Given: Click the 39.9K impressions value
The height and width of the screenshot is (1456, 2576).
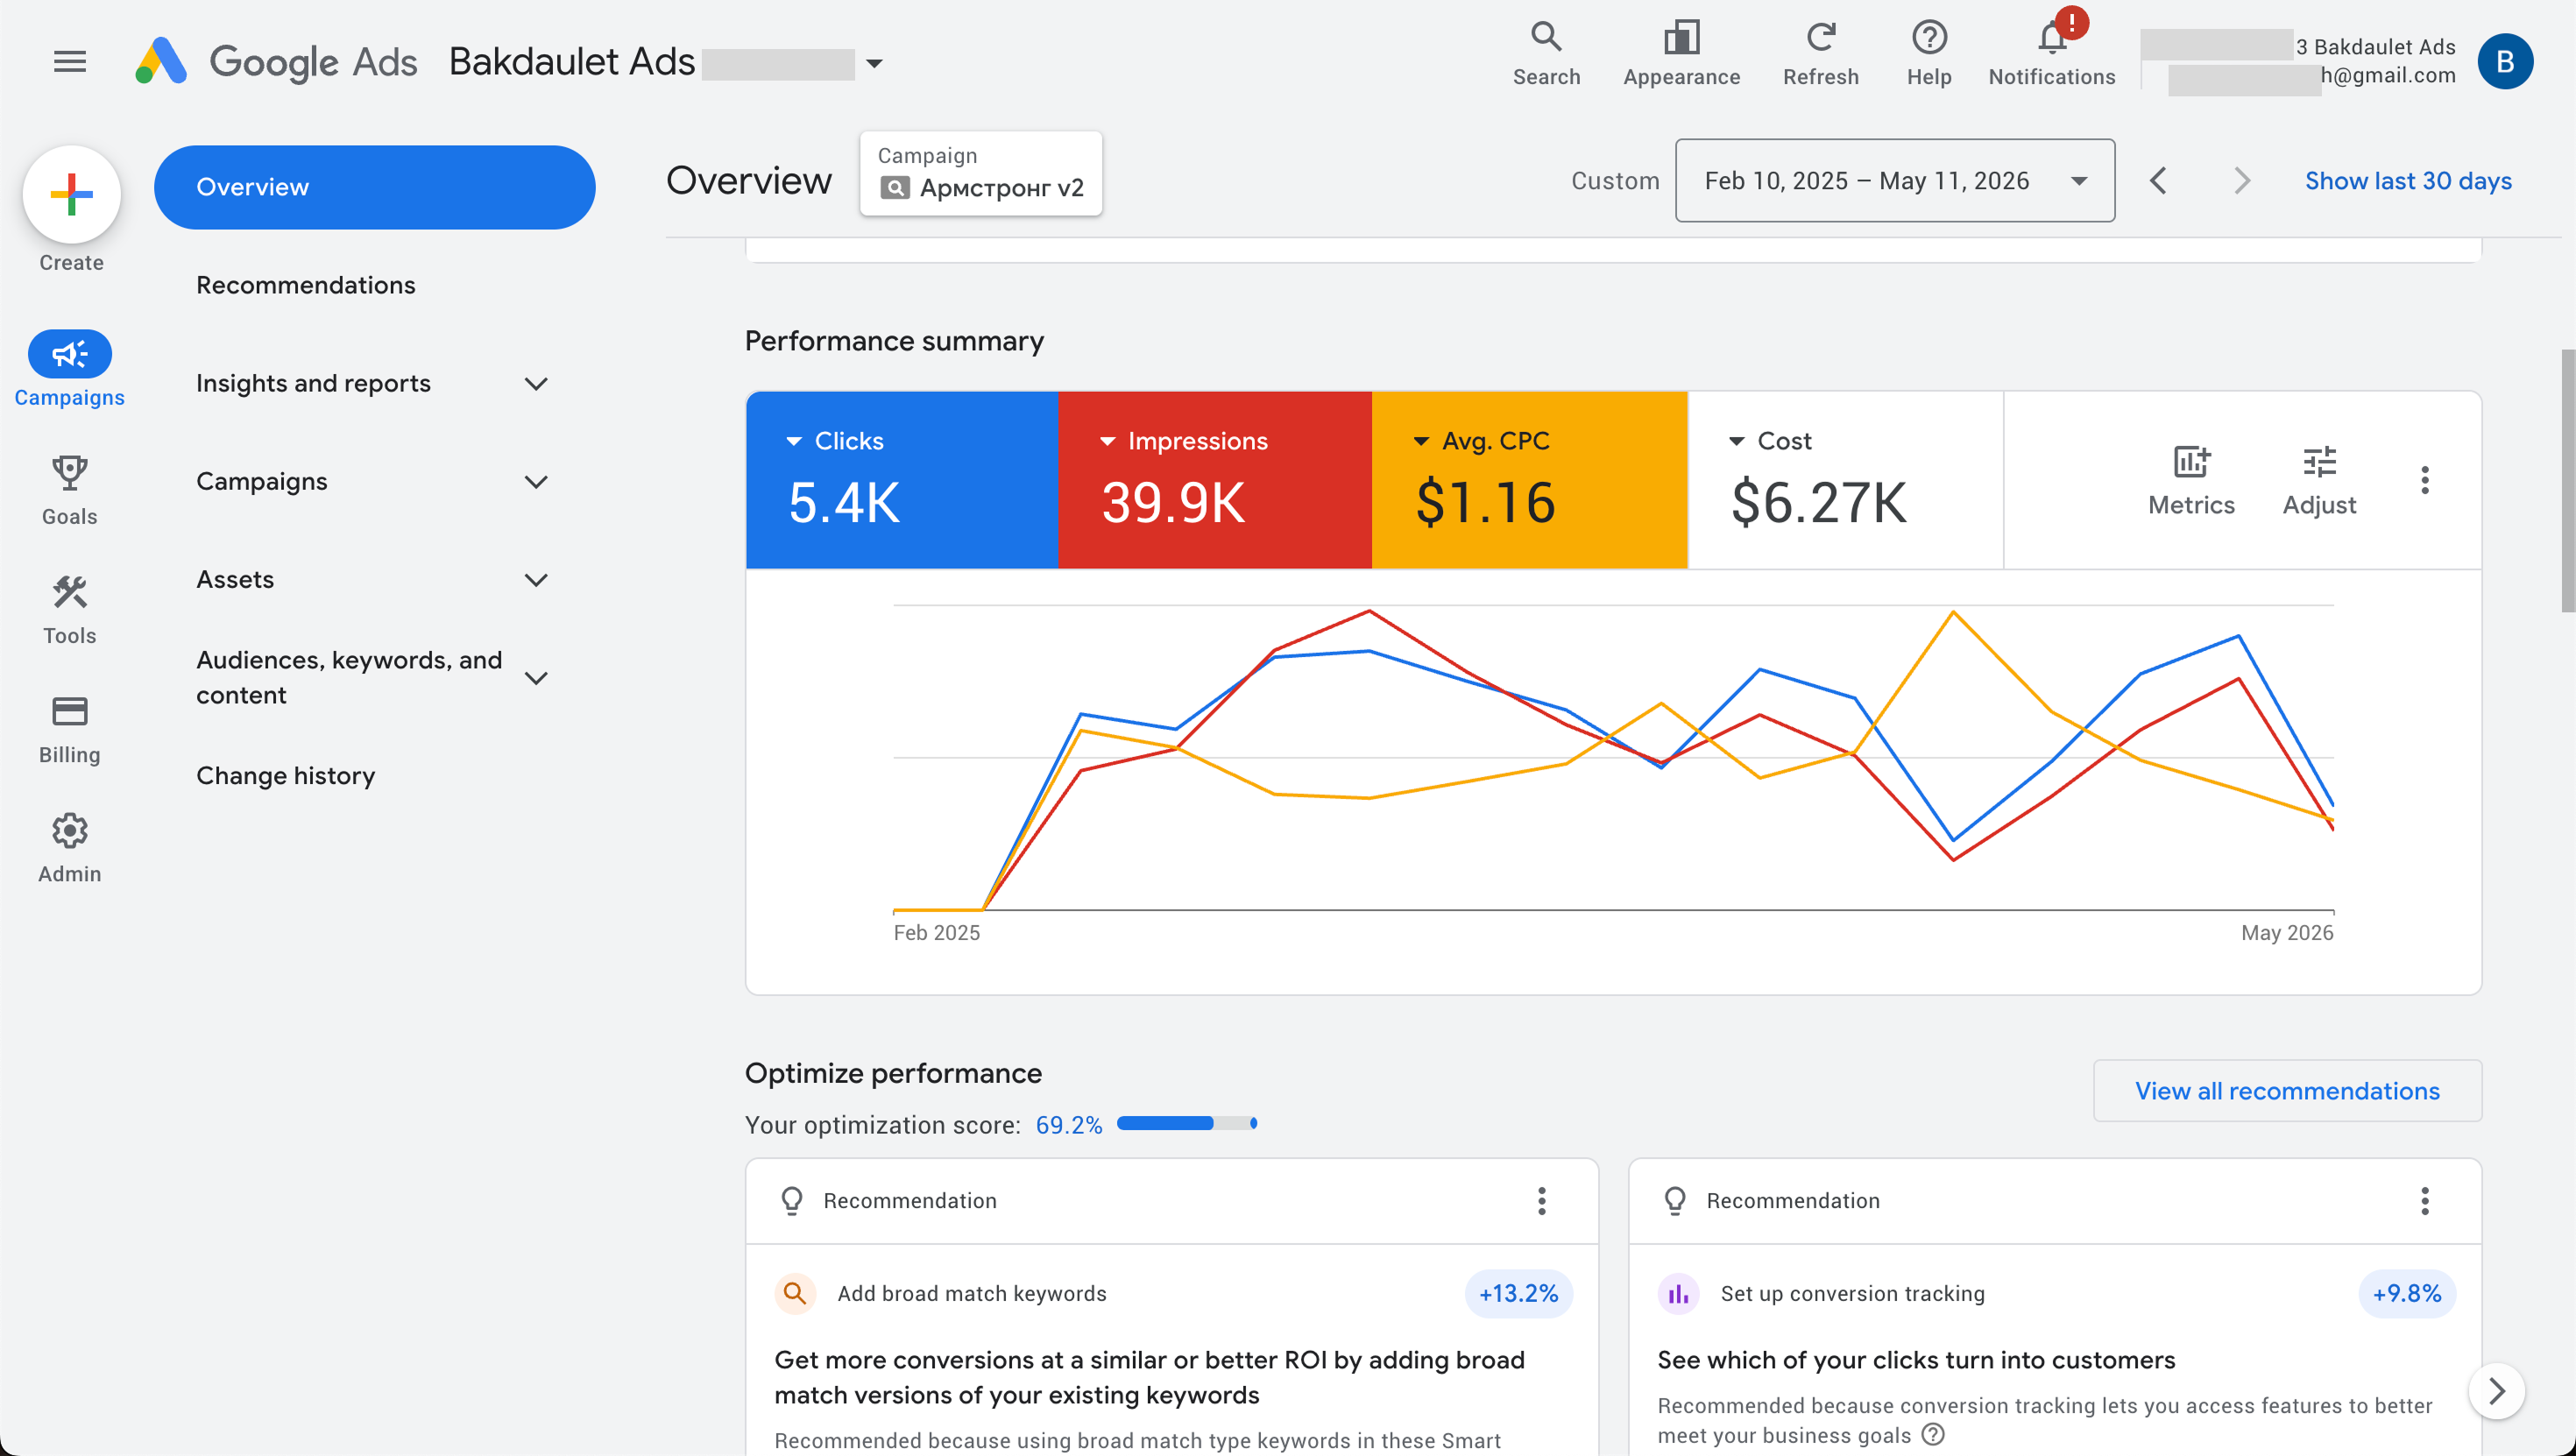Looking at the screenshot, I should (1173, 502).
